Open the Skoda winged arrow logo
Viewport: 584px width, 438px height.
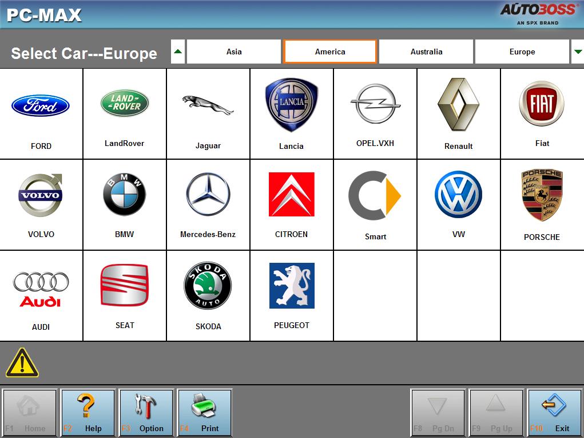pyautogui.click(x=208, y=285)
